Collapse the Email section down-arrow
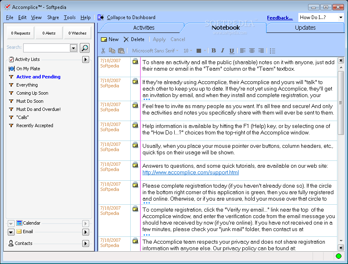348x264 pixels. tap(11, 232)
